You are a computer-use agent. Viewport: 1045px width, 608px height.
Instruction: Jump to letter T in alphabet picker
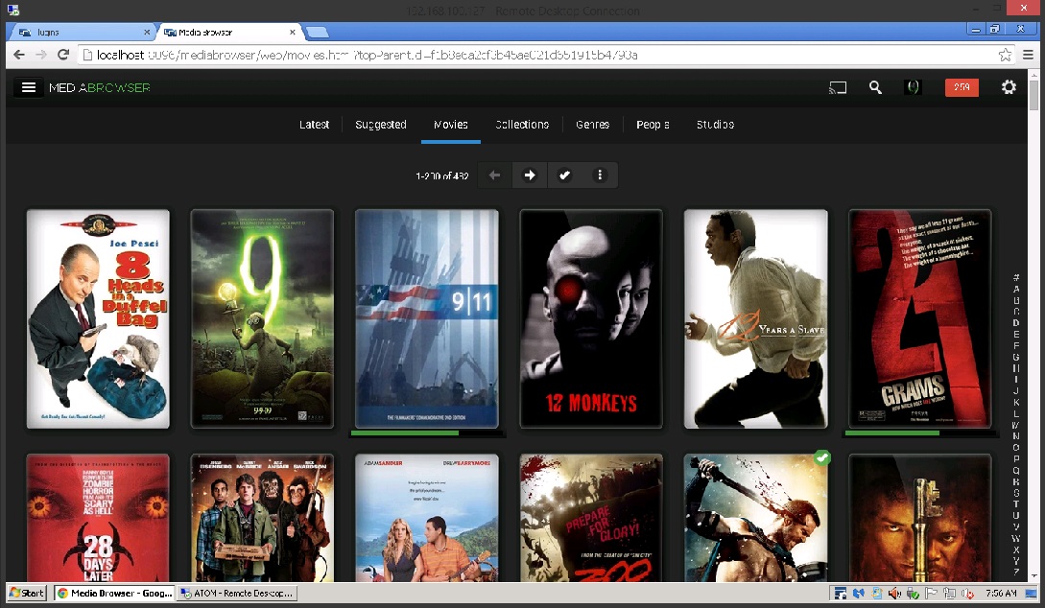coord(1016,503)
